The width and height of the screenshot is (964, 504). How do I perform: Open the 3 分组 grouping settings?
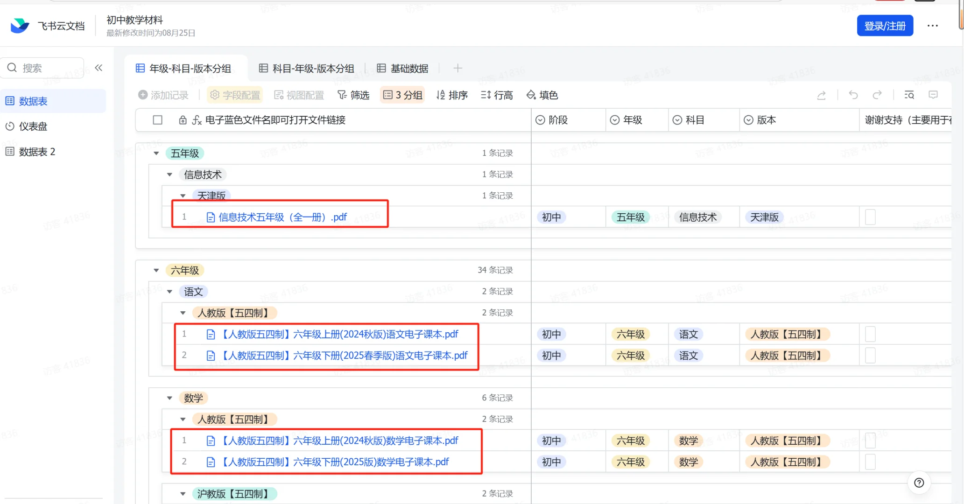402,95
